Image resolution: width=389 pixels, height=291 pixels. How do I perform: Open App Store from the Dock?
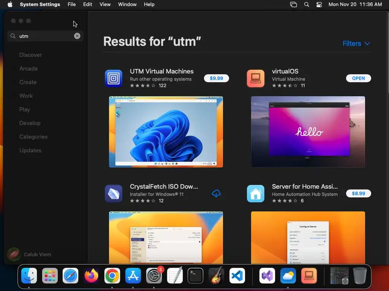[x=133, y=276]
